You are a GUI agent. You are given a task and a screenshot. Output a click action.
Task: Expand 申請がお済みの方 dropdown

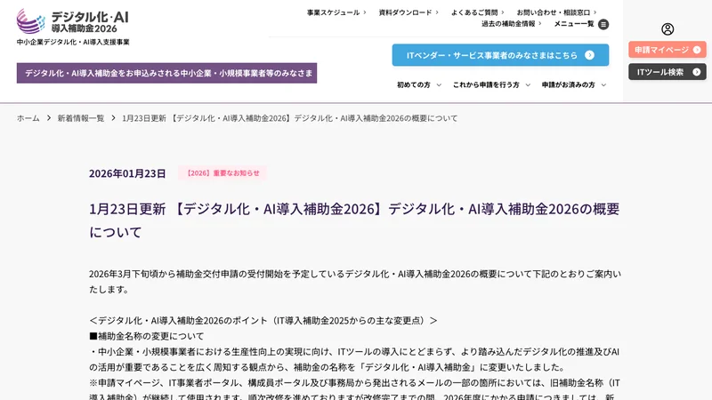(574, 84)
